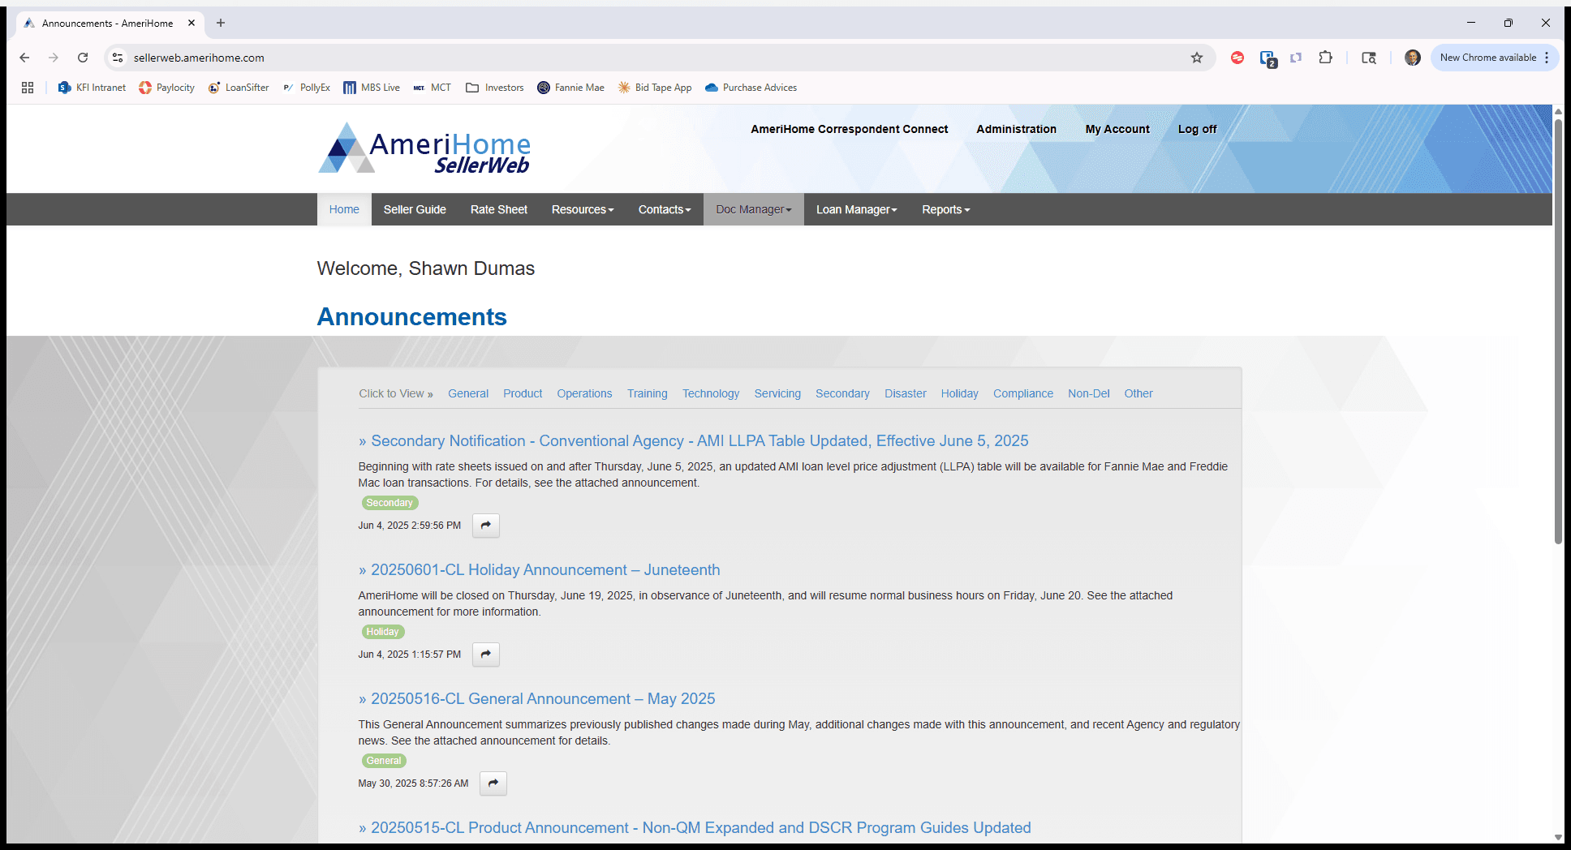
Task: Expand the Resources dropdown menu
Action: tap(583, 209)
